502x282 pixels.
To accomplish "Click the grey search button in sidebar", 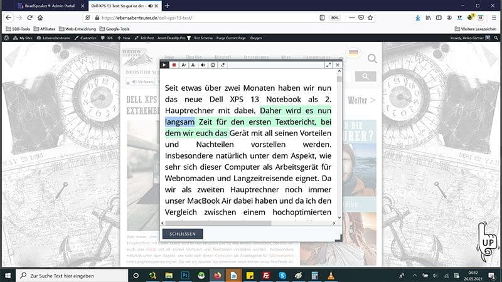I will (x=365, y=76).
